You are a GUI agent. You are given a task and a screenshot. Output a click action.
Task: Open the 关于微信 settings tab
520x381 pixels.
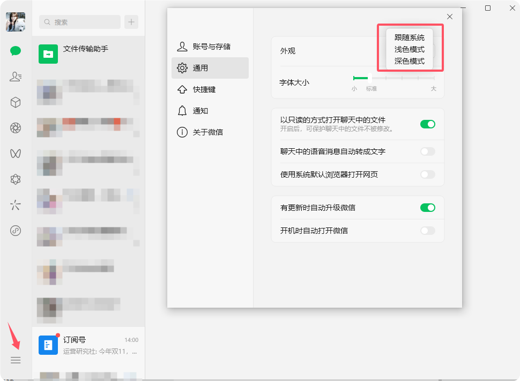pos(210,132)
